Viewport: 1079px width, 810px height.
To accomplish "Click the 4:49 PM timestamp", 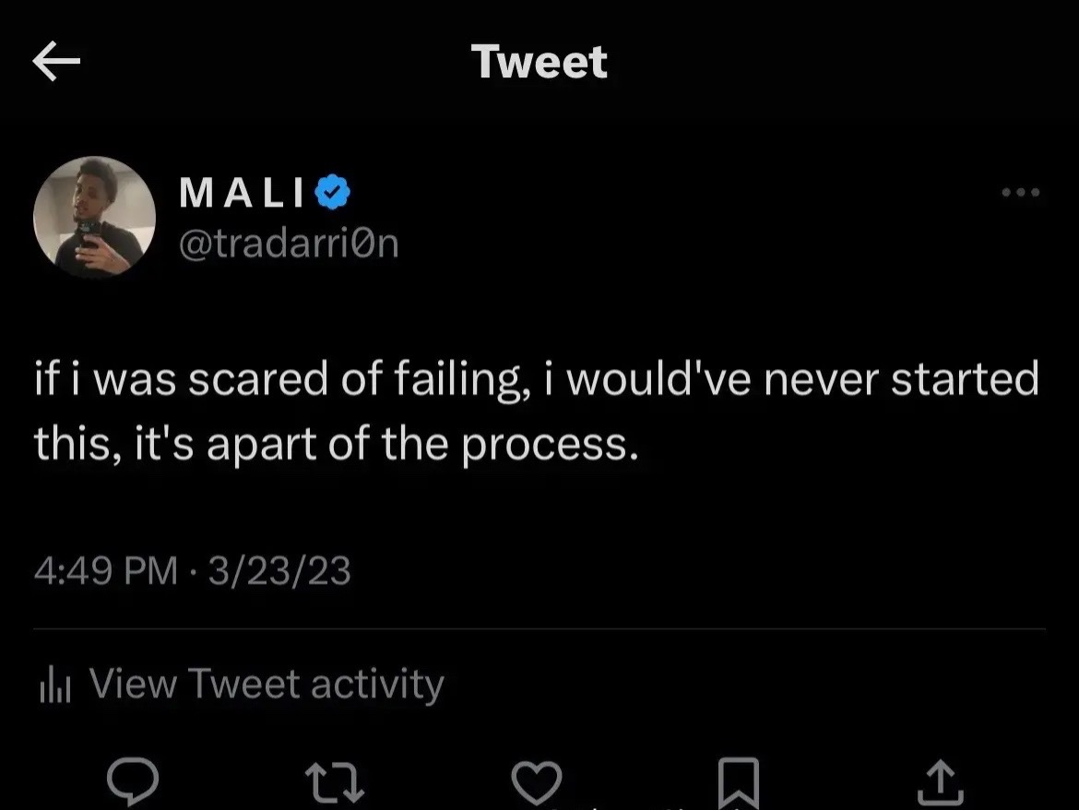I will pos(106,570).
